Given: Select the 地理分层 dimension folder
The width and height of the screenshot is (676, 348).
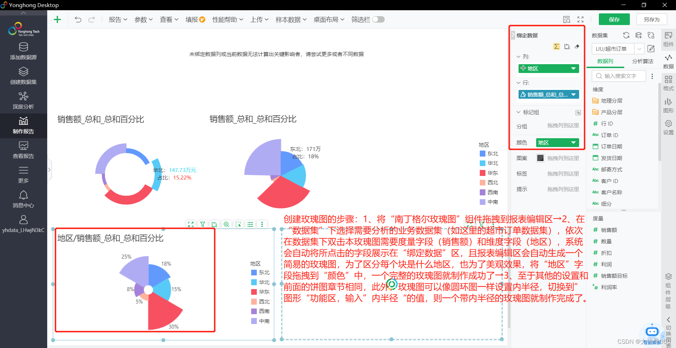Looking at the screenshot, I should 607,101.
